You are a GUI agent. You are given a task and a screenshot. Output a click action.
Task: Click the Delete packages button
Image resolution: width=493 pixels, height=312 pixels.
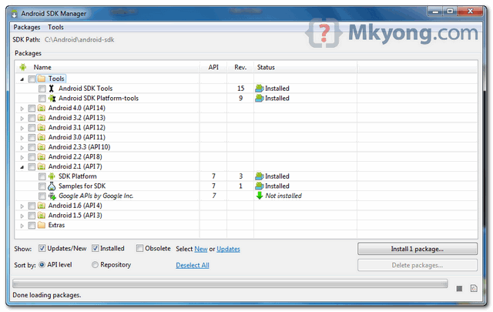pyautogui.click(x=418, y=265)
